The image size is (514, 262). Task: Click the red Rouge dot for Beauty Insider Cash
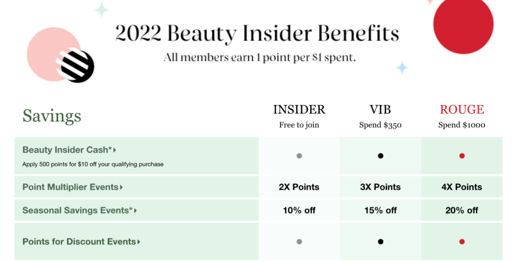tap(462, 156)
